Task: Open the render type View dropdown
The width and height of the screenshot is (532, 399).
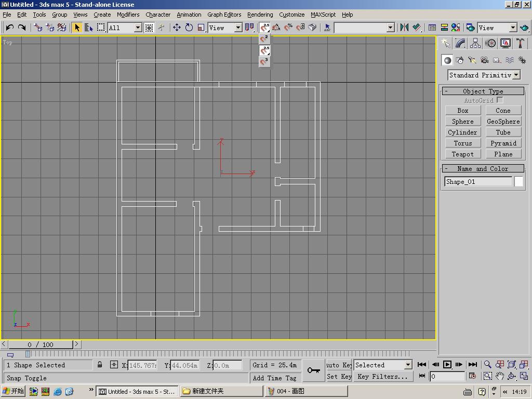Action: pyautogui.click(x=513, y=28)
